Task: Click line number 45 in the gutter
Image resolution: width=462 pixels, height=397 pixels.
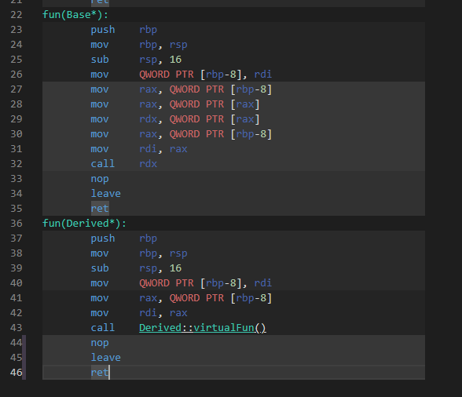Action: [16, 358]
